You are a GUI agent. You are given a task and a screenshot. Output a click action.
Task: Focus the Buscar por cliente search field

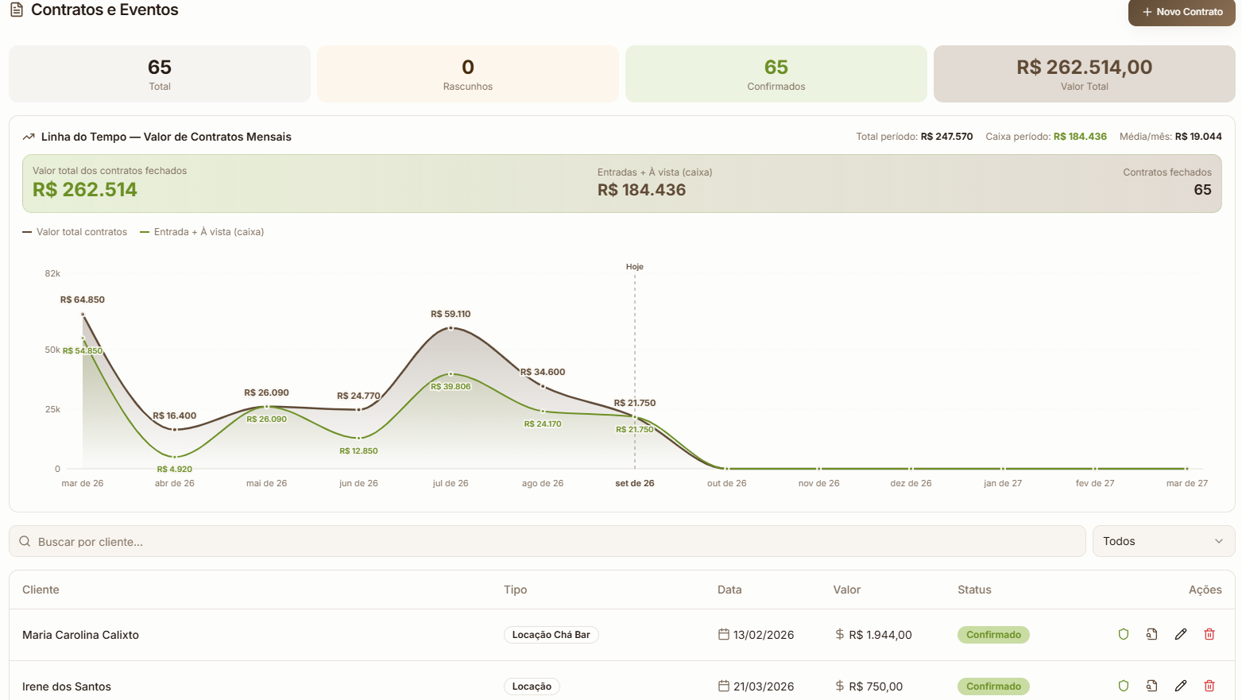click(x=547, y=541)
